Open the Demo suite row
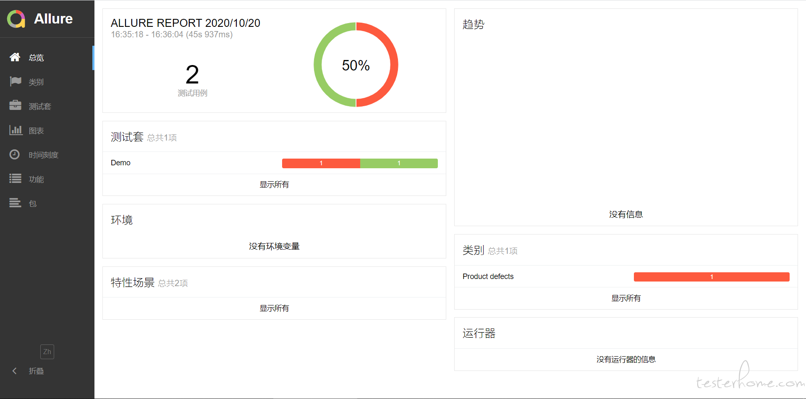 point(274,163)
